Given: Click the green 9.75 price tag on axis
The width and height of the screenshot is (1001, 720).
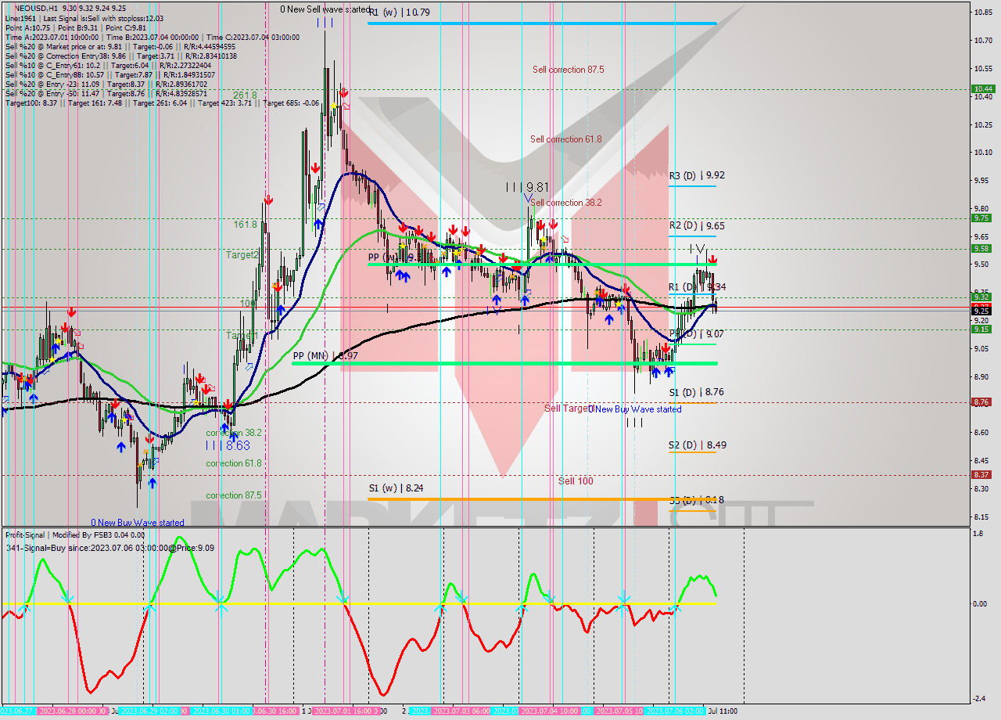Looking at the screenshot, I should [982, 218].
